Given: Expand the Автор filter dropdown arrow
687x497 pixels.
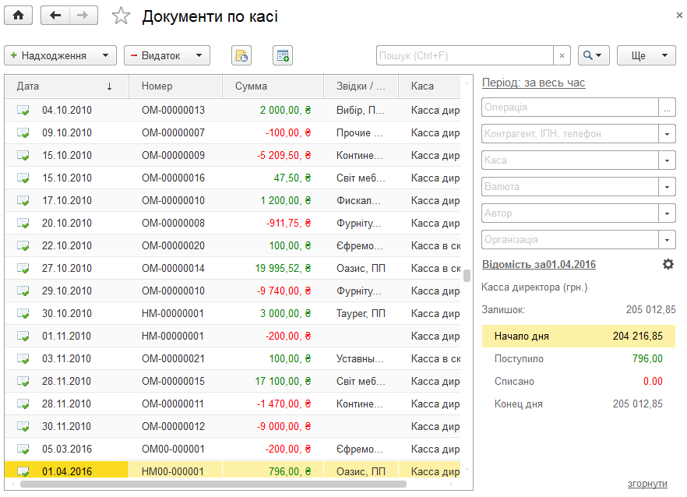Looking at the screenshot, I should tap(667, 213).
